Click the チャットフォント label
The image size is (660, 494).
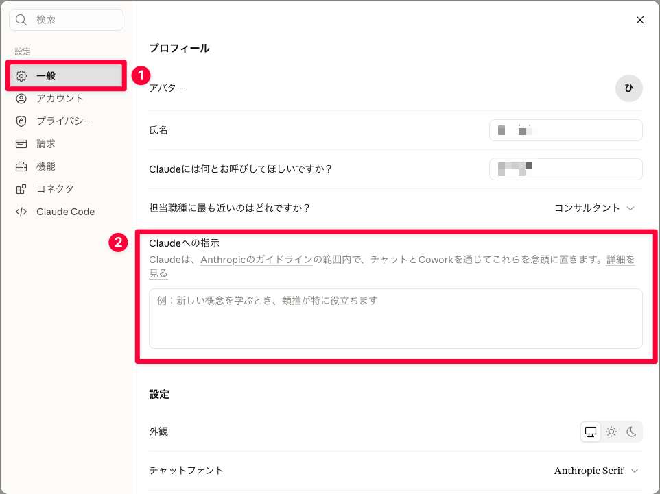coord(186,471)
